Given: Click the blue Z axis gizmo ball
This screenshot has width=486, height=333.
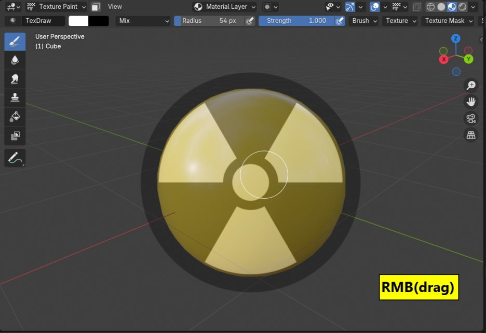Looking at the screenshot, I should [x=456, y=39].
